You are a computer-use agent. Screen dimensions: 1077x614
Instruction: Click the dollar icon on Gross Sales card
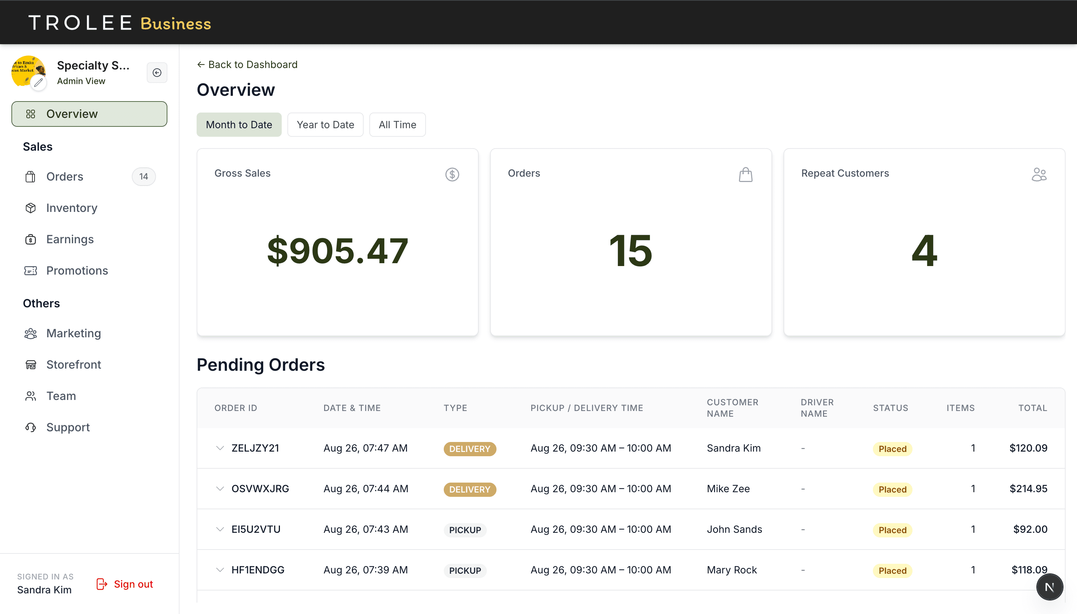click(x=452, y=174)
